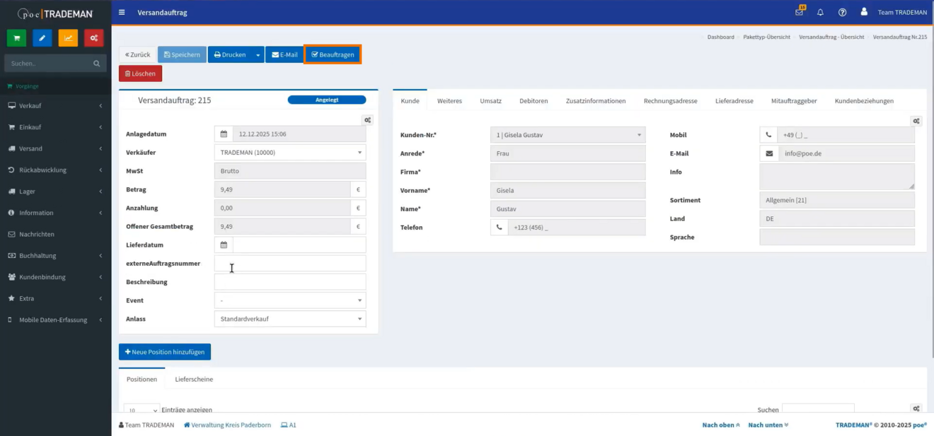Open the Lieferscheine tab
Screen dimensions: 934x436
pyautogui.click(x=194, y=379)
